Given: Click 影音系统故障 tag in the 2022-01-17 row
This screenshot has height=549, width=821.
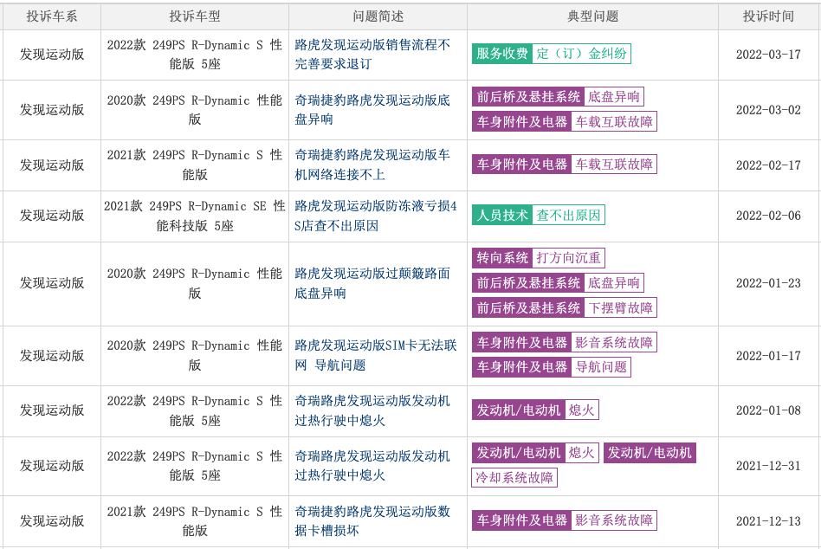Looking at the screenshot, I should [x=614, y=343].
